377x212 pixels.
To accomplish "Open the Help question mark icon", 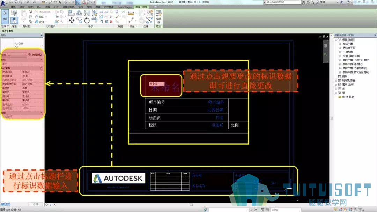I will pyautogui.click(x=348, y=2).
